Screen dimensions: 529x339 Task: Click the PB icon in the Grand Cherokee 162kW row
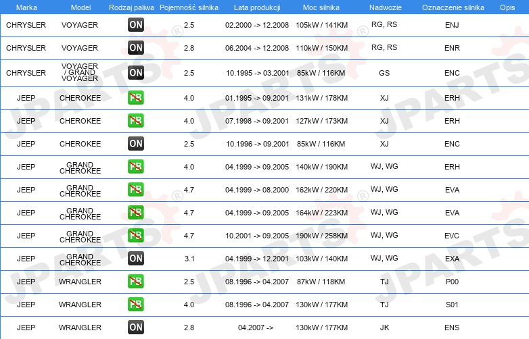135,189
